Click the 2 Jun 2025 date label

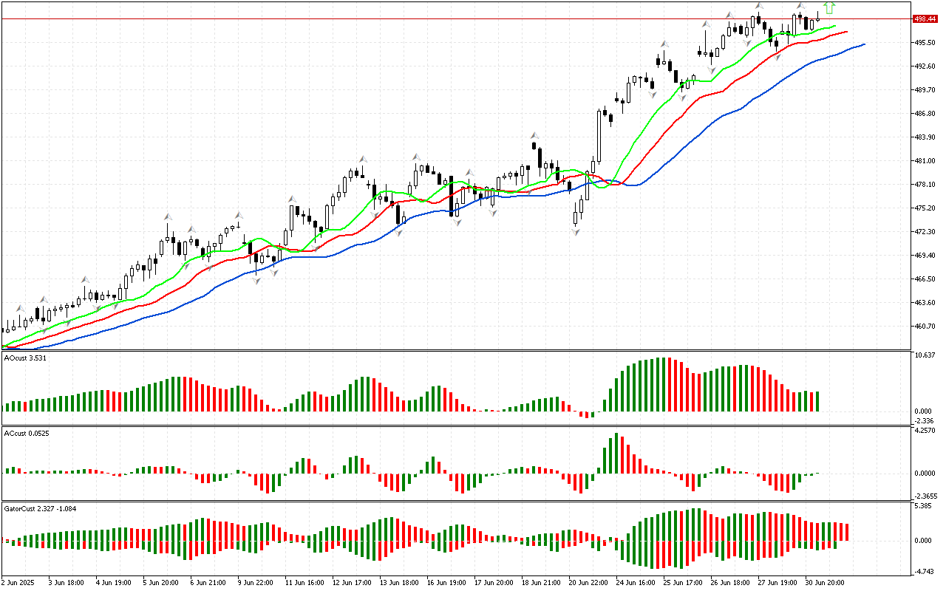point(21,582)
